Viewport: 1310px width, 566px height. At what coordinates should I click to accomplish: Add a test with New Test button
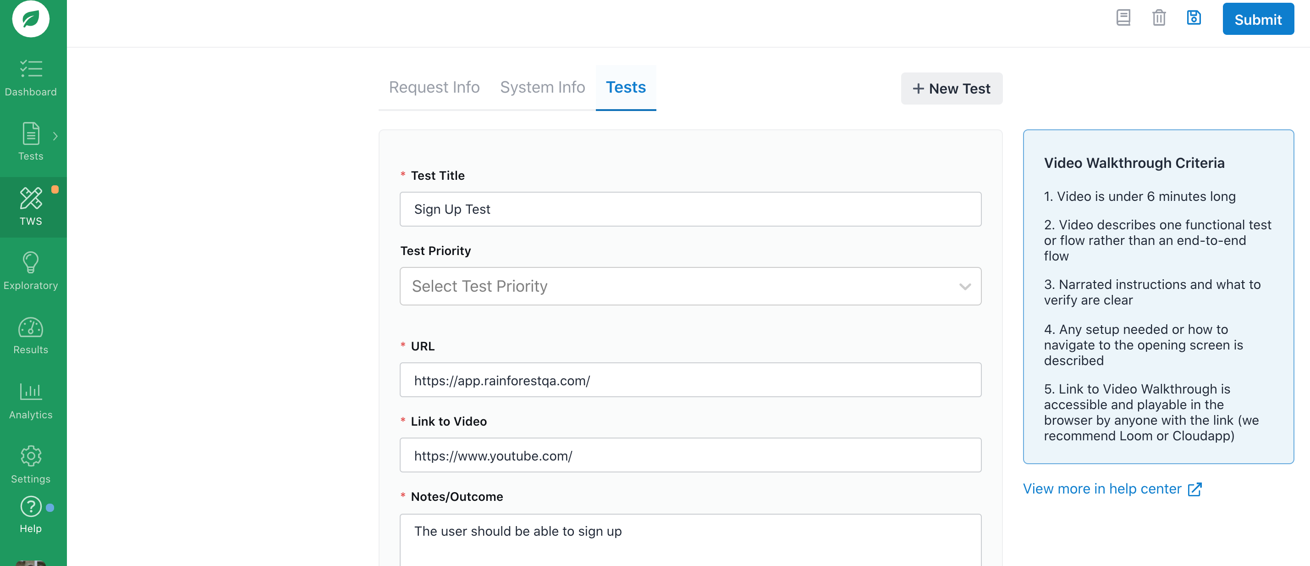(x=951, y=89)
